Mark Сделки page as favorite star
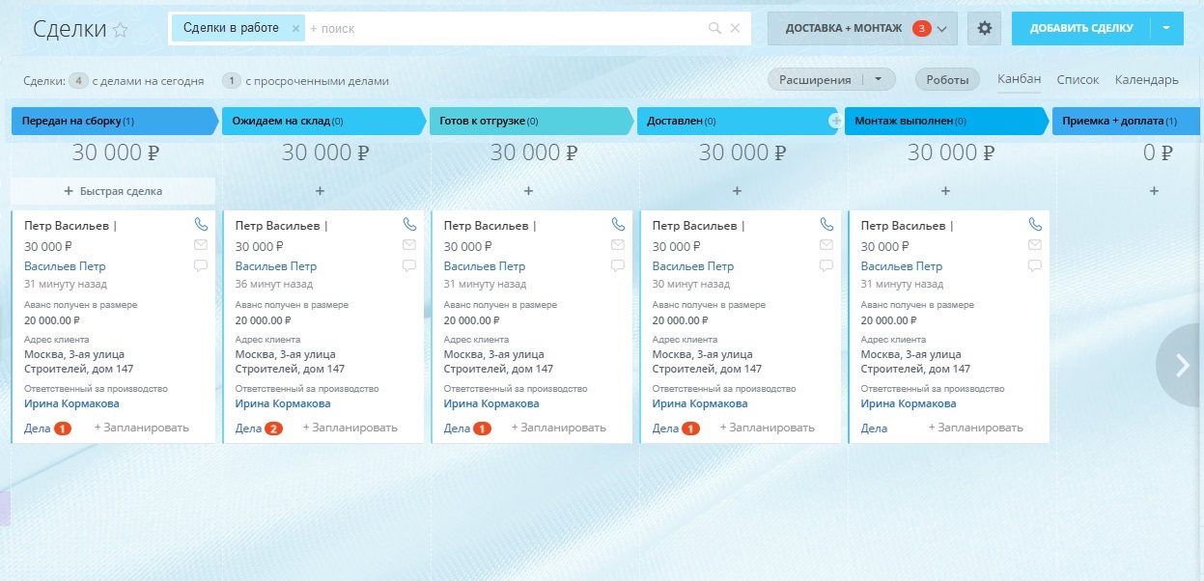Screen dimensions: 1204x581 [x=120, y=29]
